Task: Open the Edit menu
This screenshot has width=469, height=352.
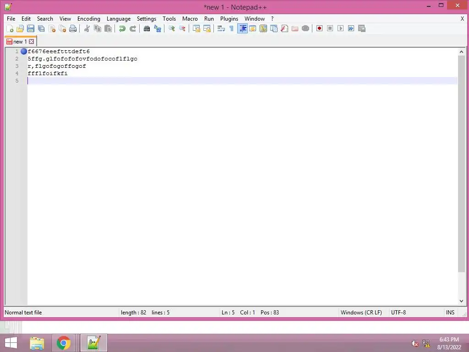Action: [x=26, y=18]
